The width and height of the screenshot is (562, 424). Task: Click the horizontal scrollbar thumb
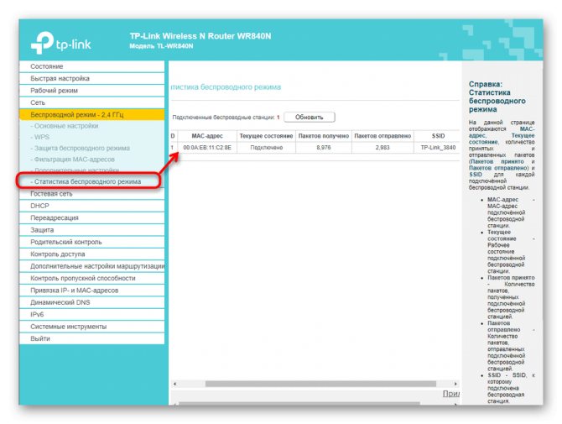(320, 384)
